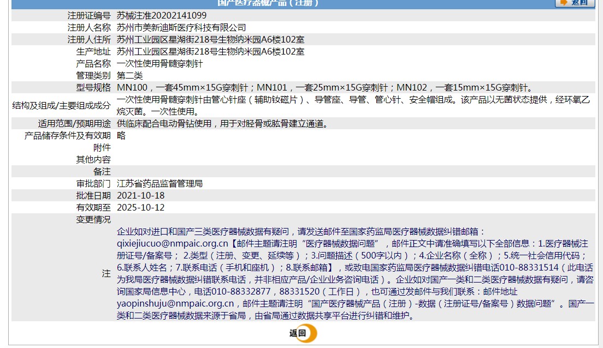Click the 附件 label

tap(102, 147)
